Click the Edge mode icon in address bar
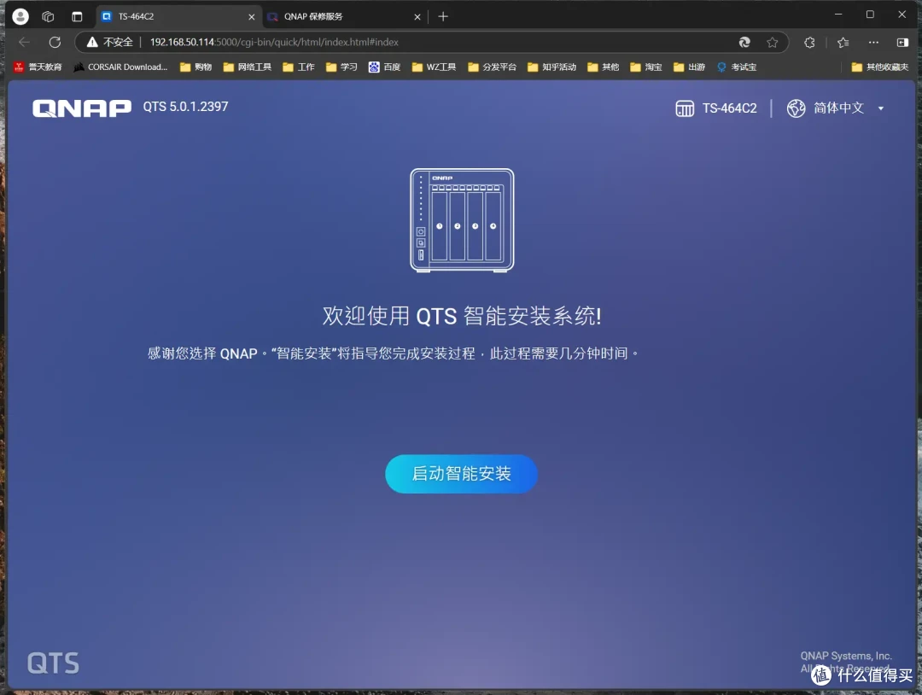 click(x=744, y=42)
